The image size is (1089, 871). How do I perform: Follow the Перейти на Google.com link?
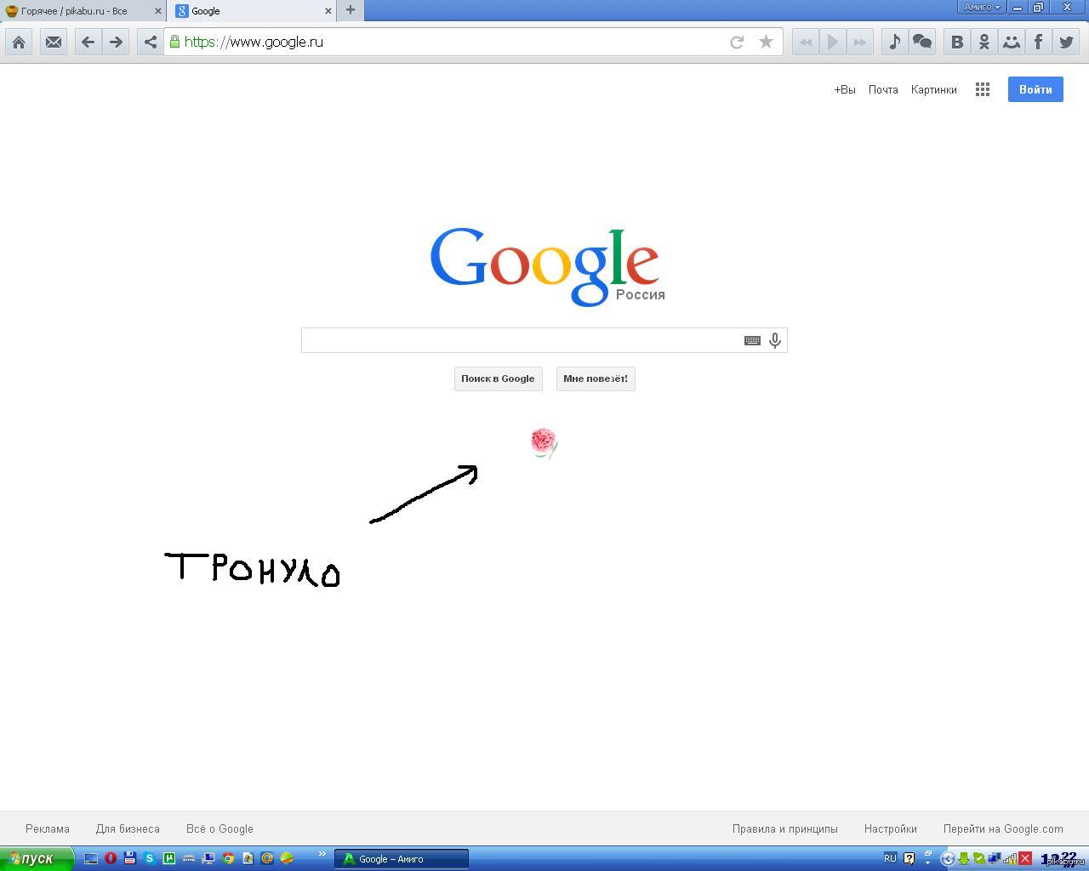1003,828
